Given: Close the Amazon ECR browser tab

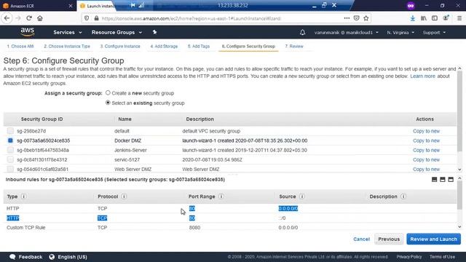Looking at the screenshot, I should click(71, 6).
